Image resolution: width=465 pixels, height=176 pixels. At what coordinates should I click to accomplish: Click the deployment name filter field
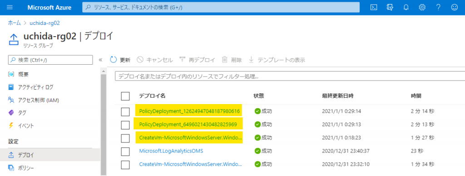click(290, 76)
